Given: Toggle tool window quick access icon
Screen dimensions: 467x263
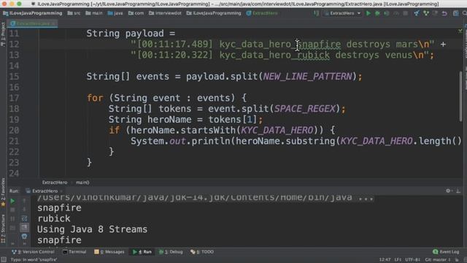Looking at the screenshot, I should pyautogui.click(x=3, y=260).
